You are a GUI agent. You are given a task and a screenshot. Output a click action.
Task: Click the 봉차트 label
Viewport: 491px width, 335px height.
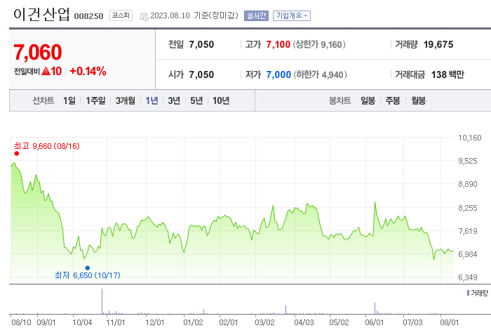point(339,100)
